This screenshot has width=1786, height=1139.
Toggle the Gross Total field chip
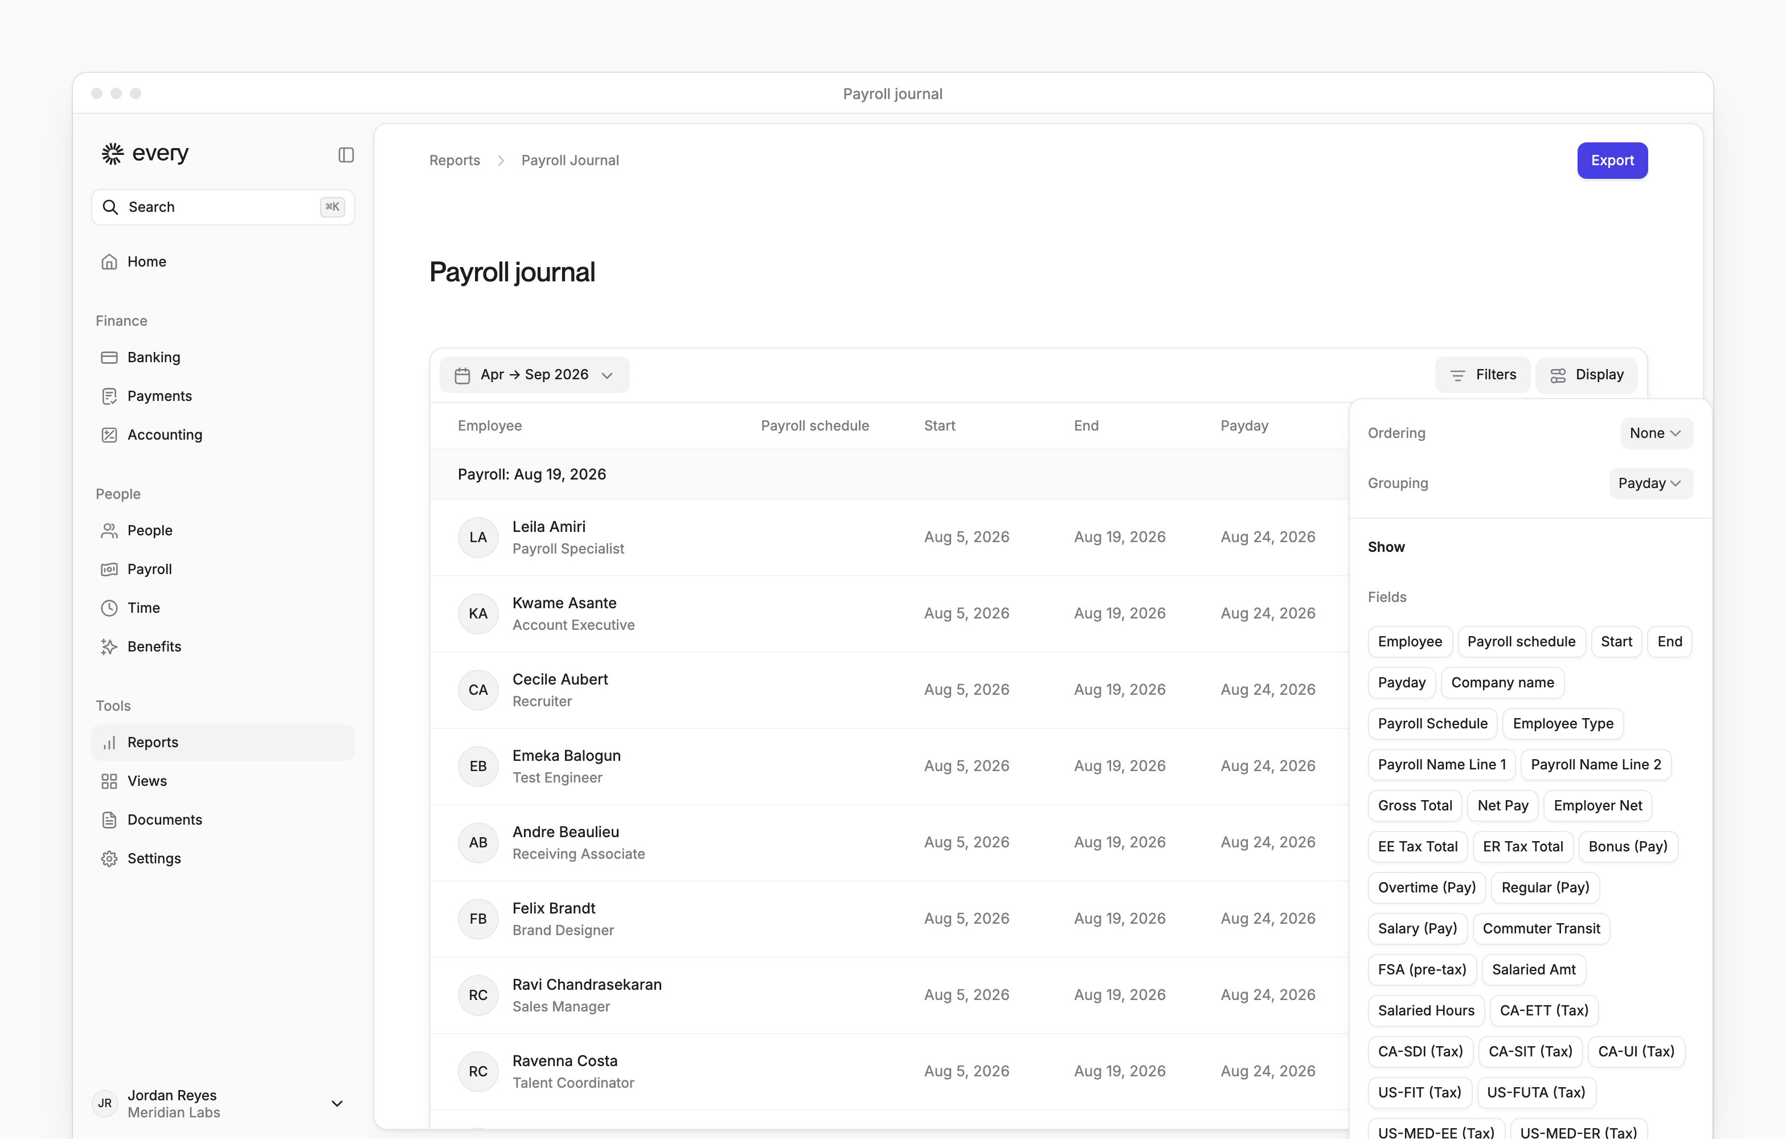coord(1415,805)
